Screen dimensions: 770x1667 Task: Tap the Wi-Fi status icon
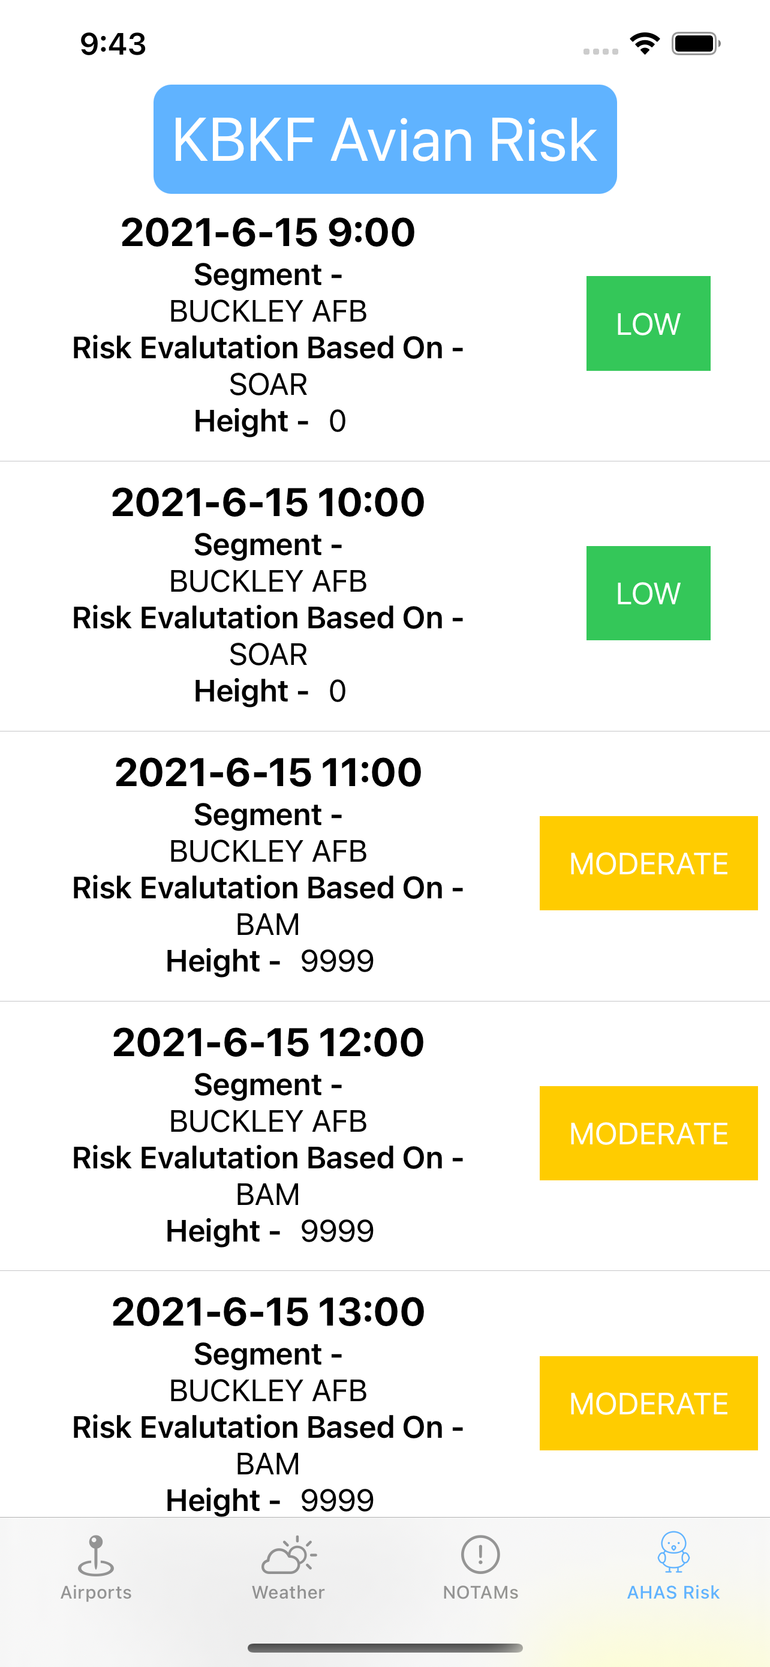645,44
